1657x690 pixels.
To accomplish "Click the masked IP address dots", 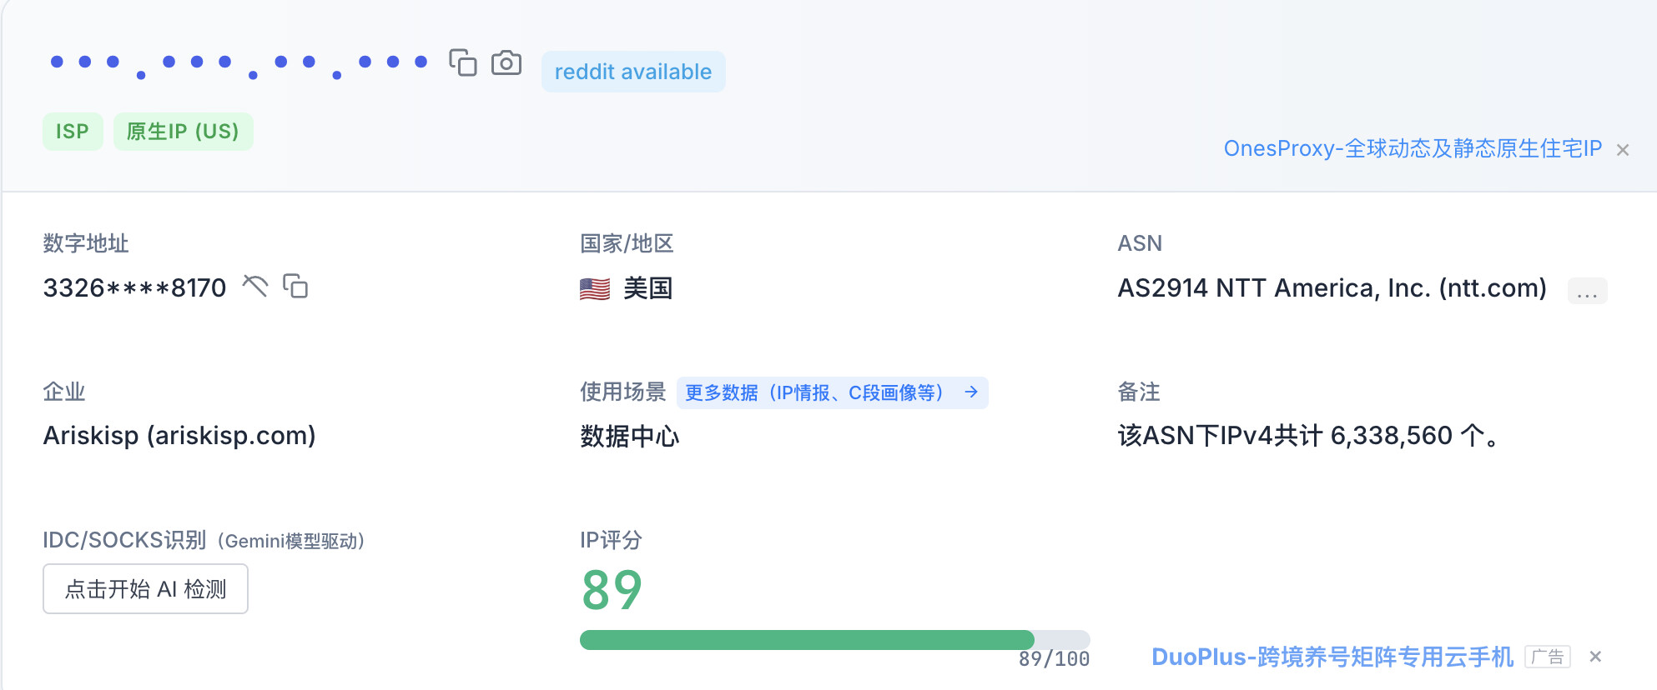I will click(239, 65).
